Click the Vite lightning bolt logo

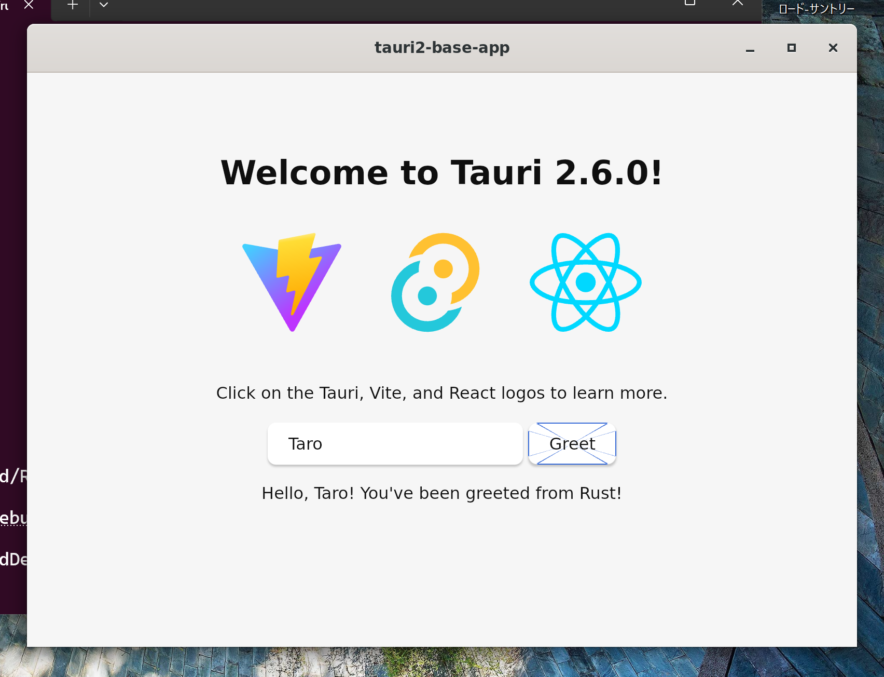pos(292,282)
